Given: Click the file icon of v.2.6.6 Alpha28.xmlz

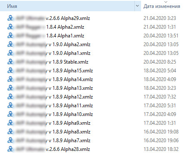Looking at the screenshot, I should (10, 149).
